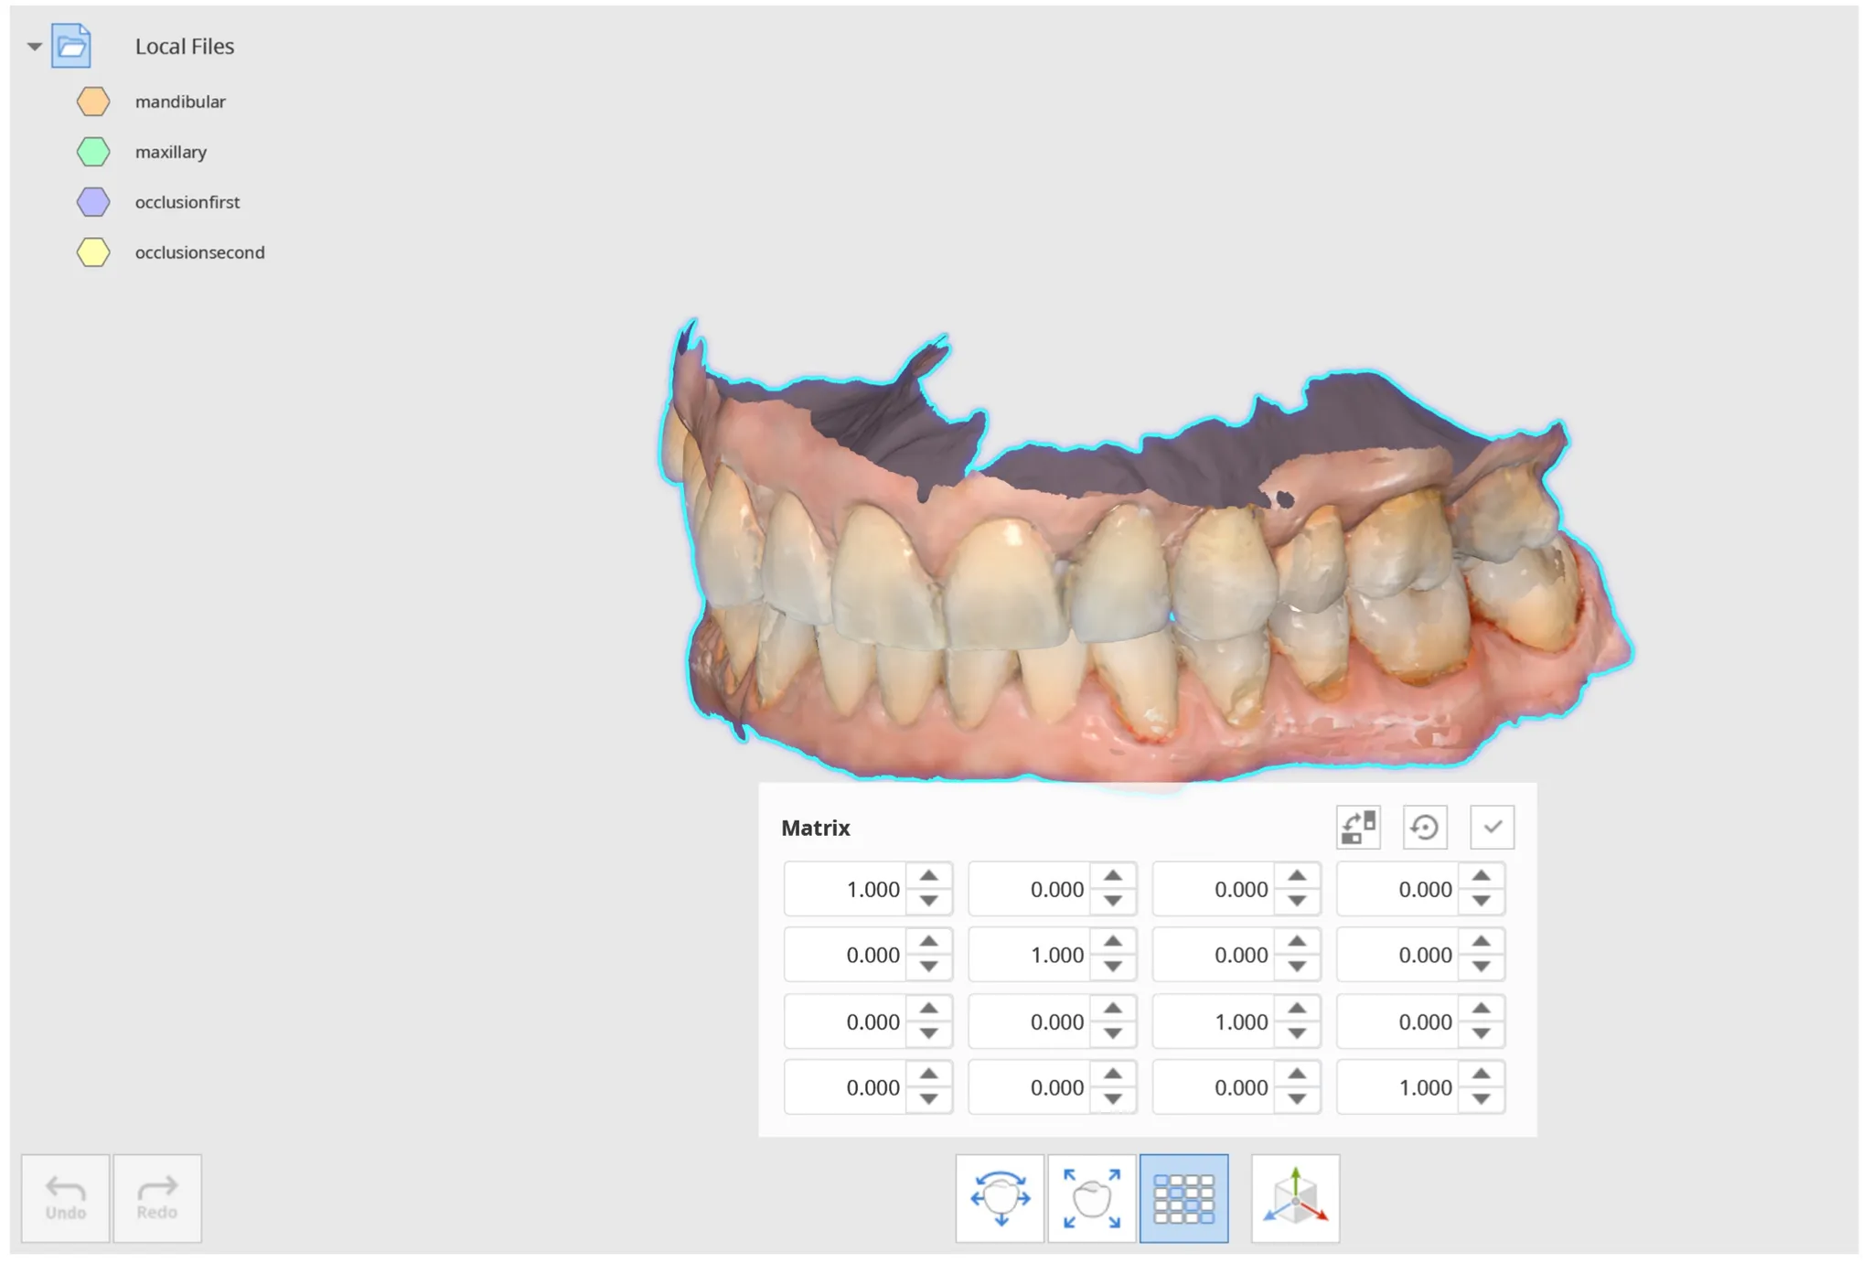1873x1263 pixels.
Task: Click the Undo button
Action: 66,1197
